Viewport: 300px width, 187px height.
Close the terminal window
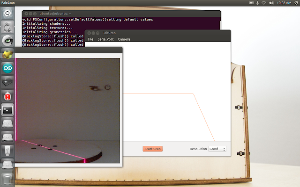click(26, 14)
